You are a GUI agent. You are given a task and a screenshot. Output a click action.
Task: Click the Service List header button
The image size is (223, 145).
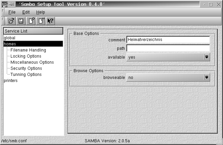pos(33,31)
